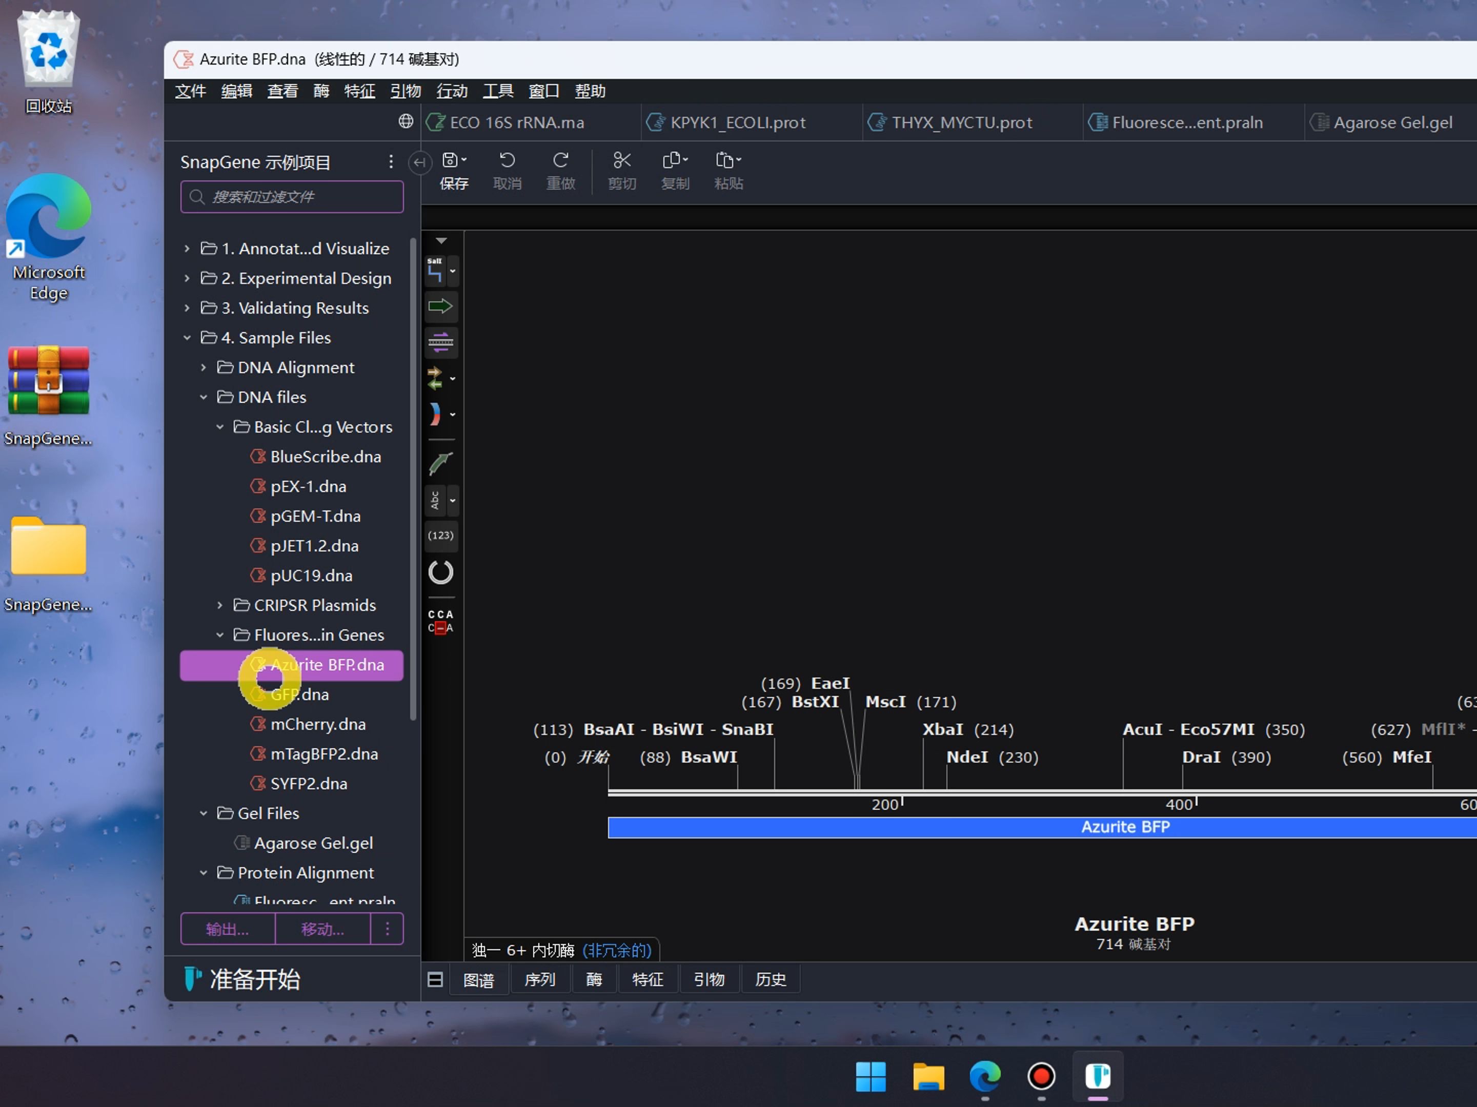Click the 非冗余的 enzyme set link
The height and width of the screenshot is (1107, 1477).
click(x=617, y=950)
